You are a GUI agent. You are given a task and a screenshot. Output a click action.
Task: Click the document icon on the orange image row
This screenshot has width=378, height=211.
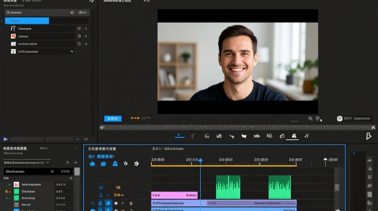79,36
